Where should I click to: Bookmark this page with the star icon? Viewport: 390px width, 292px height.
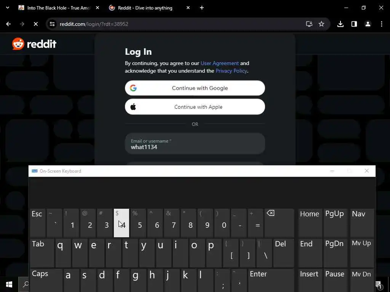pyautogui.click(x=321, y=24)
